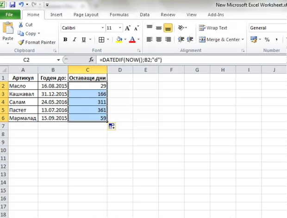Click the Auto Fill Options icon

(x=112, y=126)
